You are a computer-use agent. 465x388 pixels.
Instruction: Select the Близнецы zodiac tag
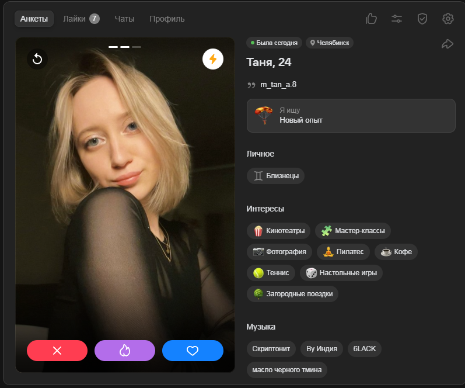point(275,176)
